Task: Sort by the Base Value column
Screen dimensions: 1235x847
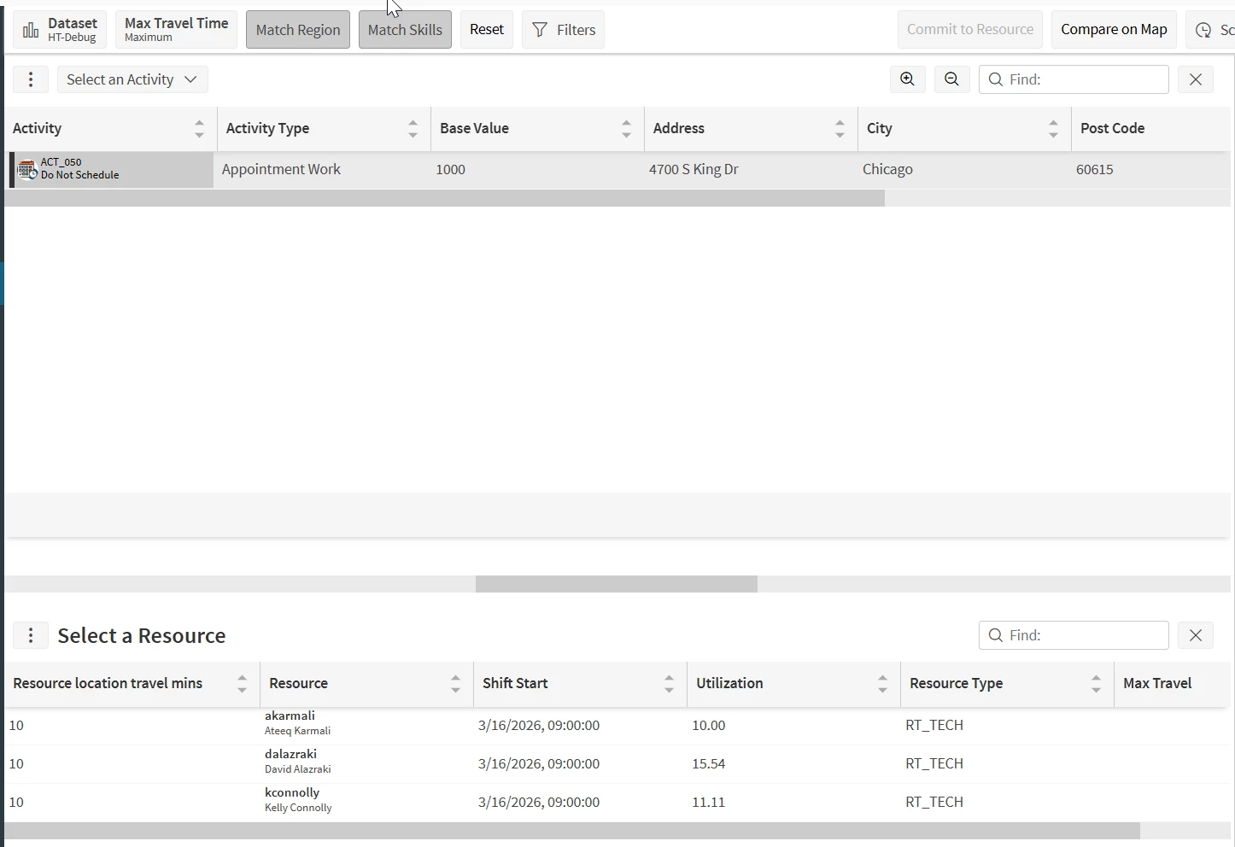Action: pyautogui.click(x=626, y=129)
